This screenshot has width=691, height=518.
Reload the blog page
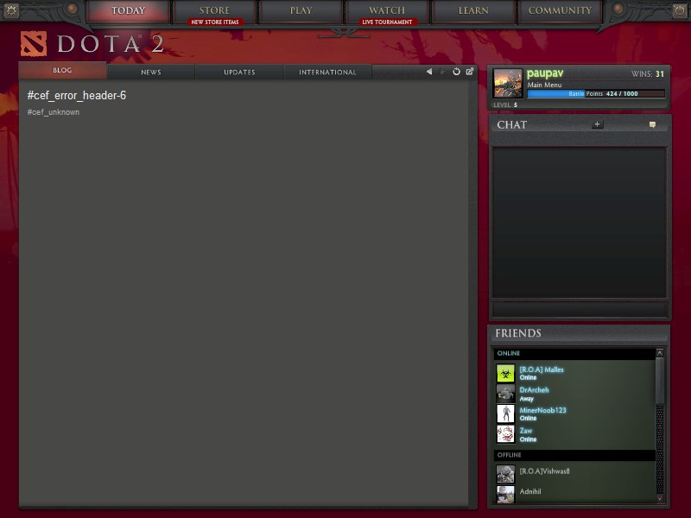click(457, 72)
